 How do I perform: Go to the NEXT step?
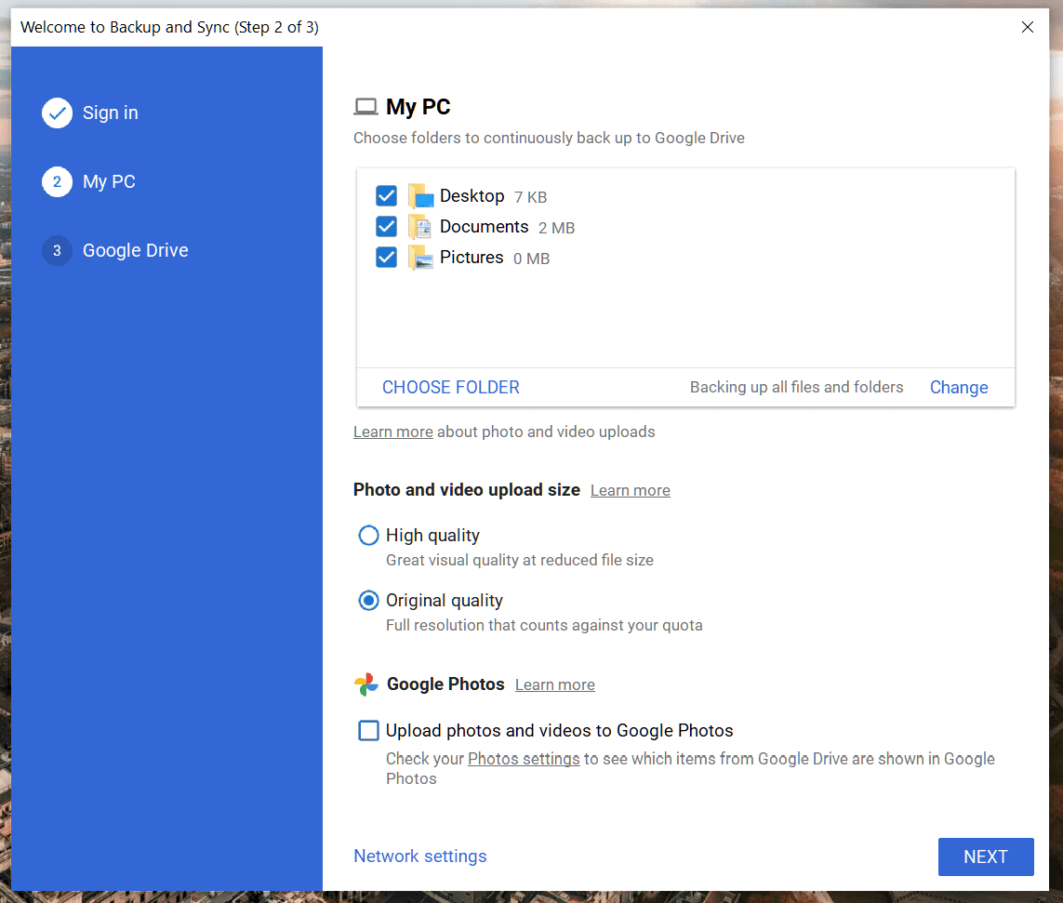click(x=986, y=857)
